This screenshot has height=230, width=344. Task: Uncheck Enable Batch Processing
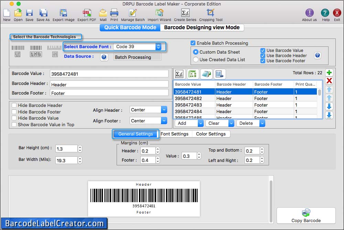pyautogui.click(x=193, y=43)
